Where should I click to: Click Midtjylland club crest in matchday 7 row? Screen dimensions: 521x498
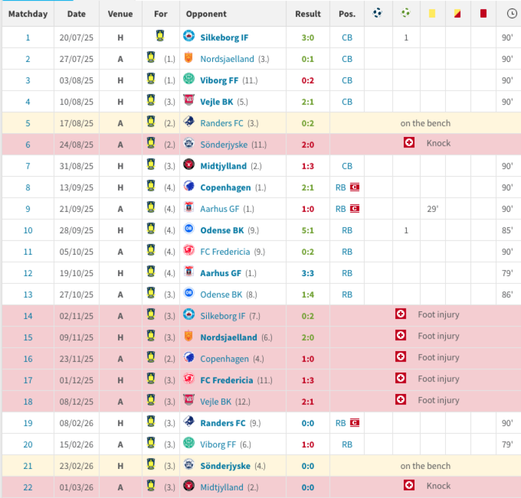189,165
